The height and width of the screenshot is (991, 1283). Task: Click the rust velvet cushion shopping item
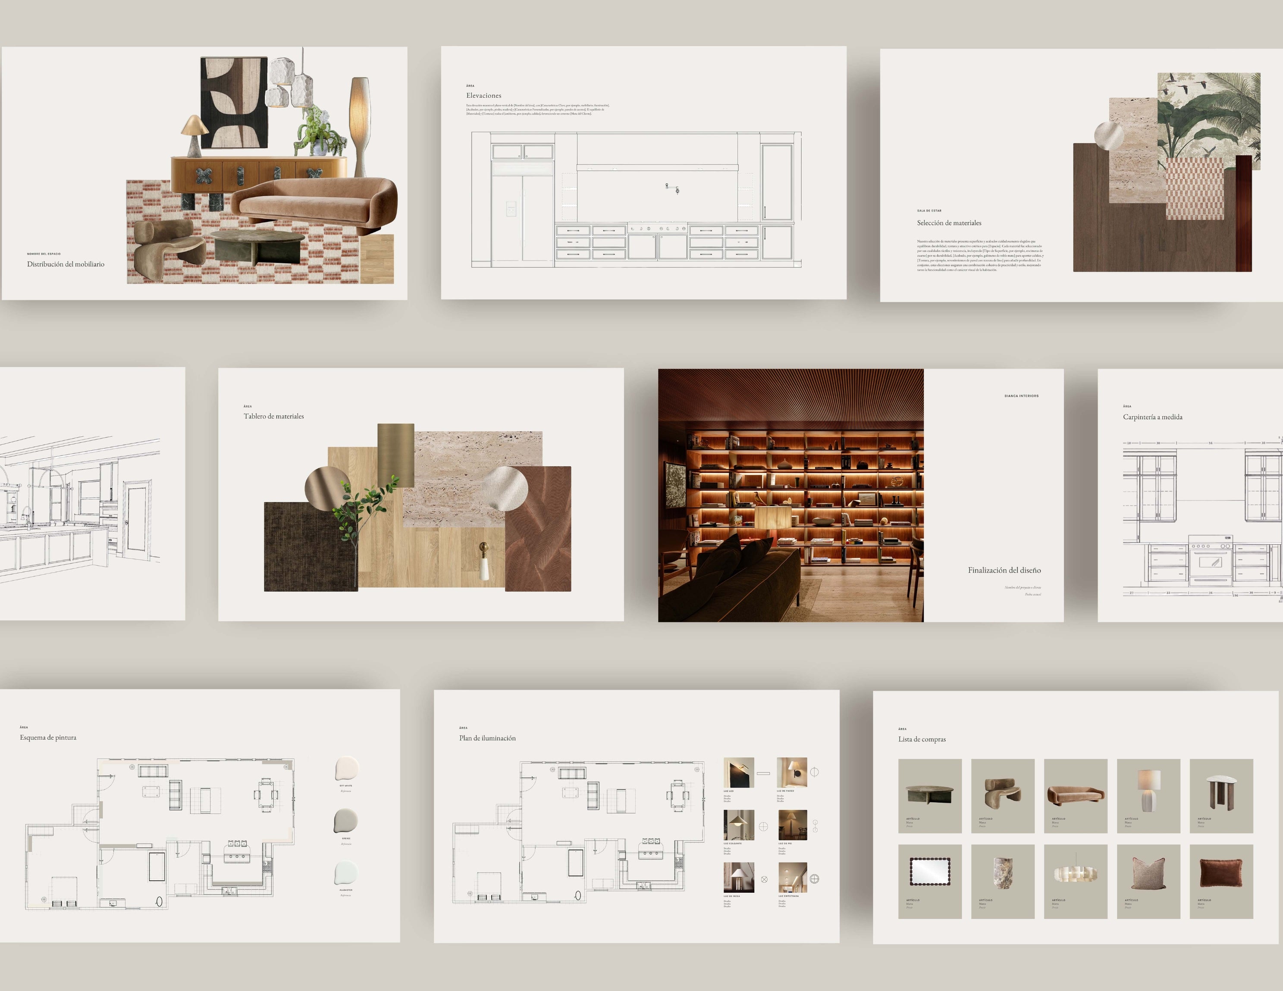(x=1221, y=873)
